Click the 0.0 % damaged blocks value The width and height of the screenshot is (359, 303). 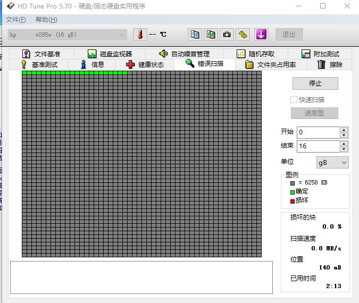(x=332, y=226)
